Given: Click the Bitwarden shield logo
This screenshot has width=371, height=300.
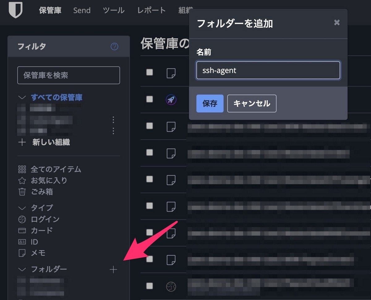Looking at the screenshot, I should coord(15,10).
